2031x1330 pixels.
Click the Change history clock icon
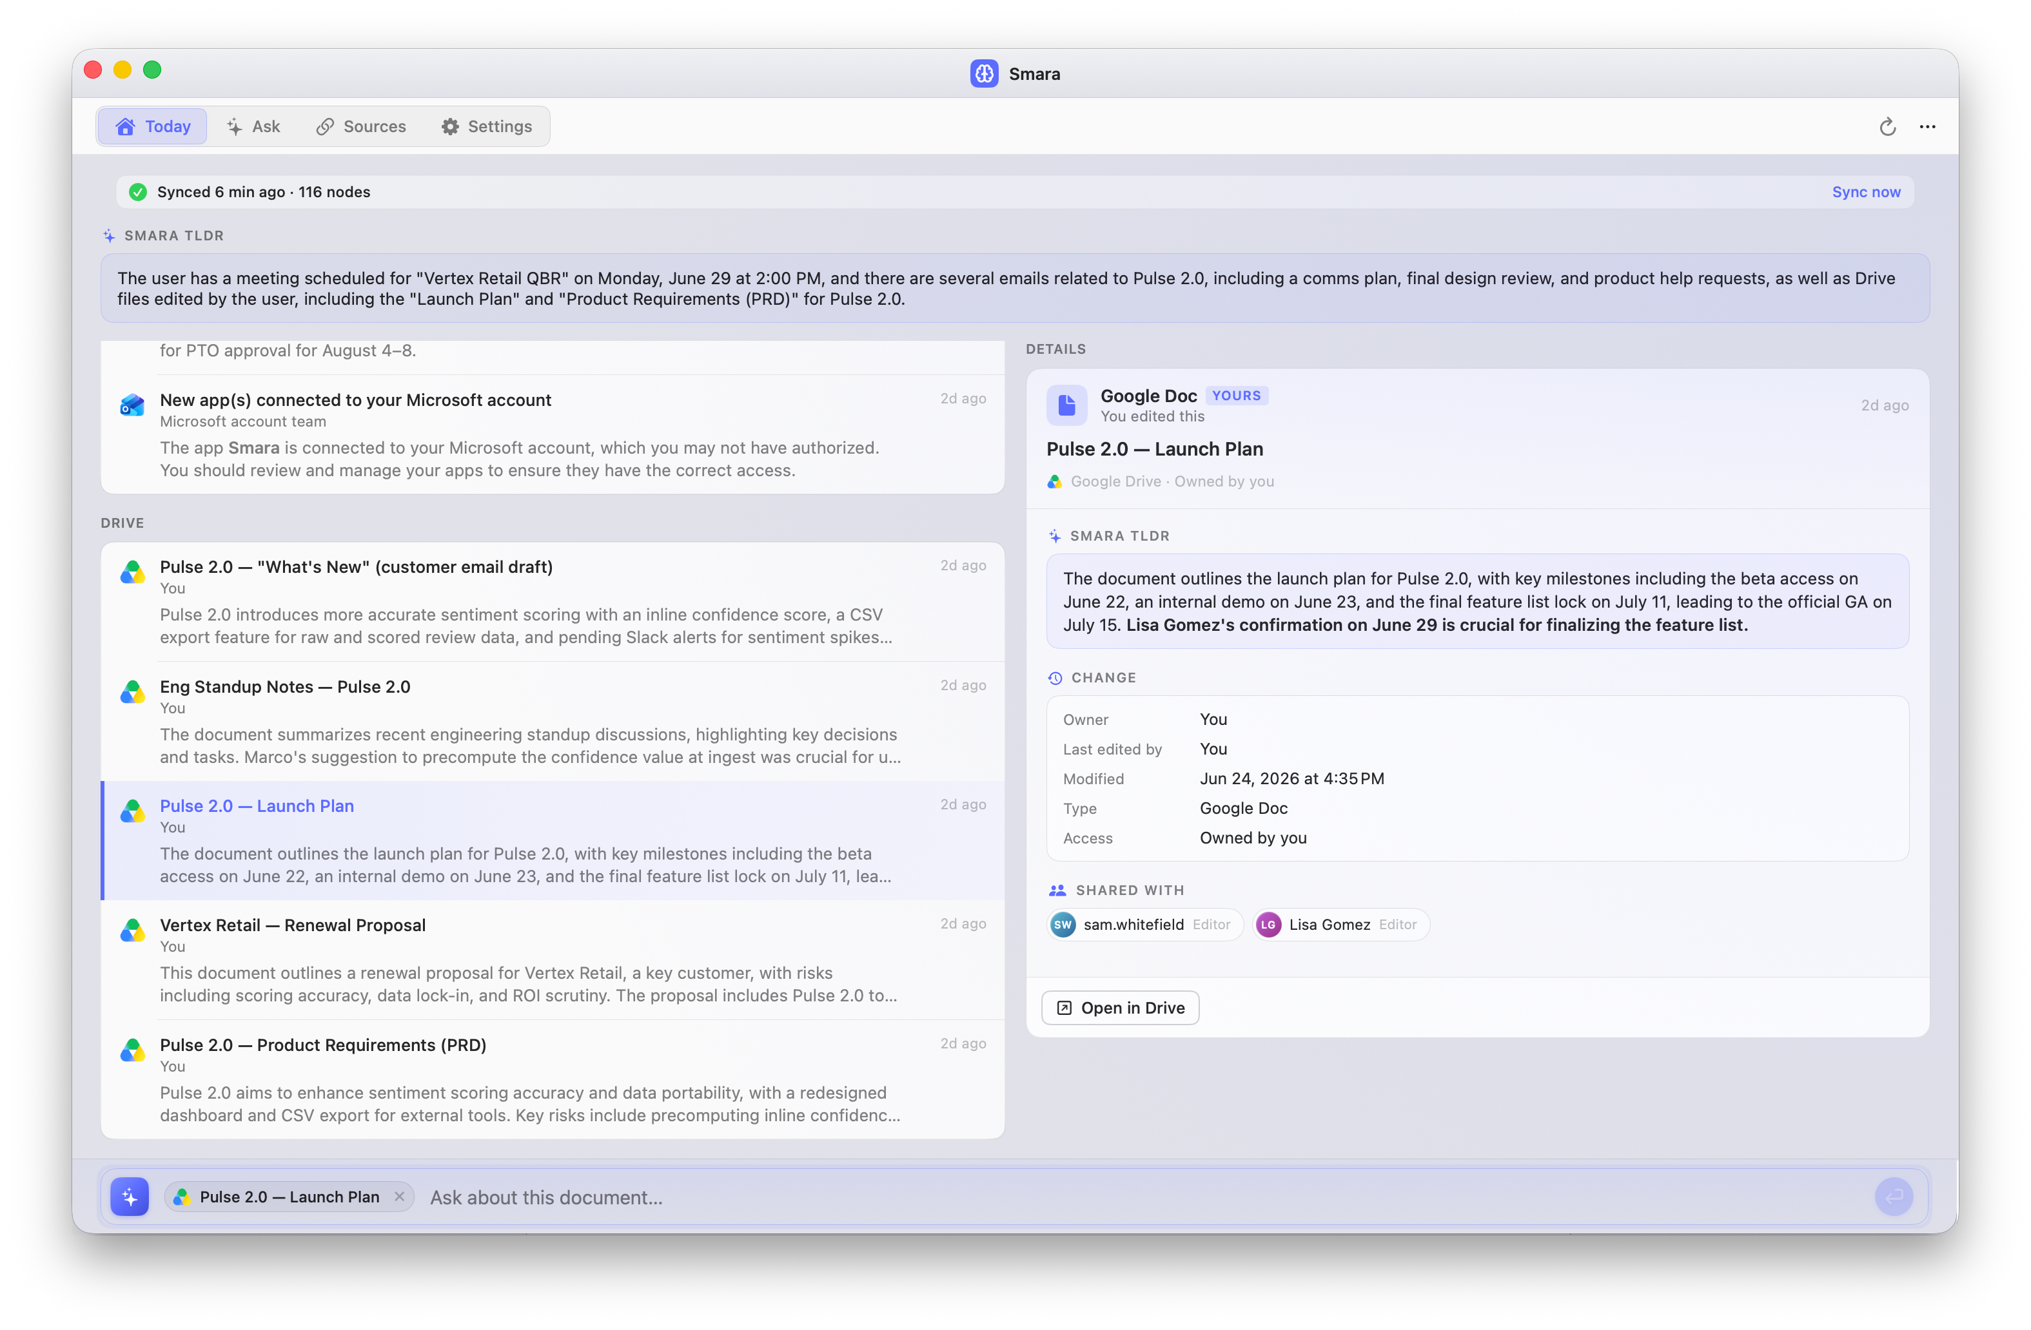1055,679
